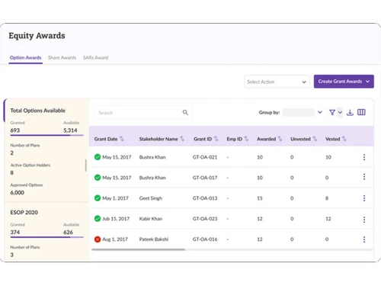The width and height of the screenshot is (381, 286).
Task: Click stakeholder Kabir Khan
Action: pos(151,219)
